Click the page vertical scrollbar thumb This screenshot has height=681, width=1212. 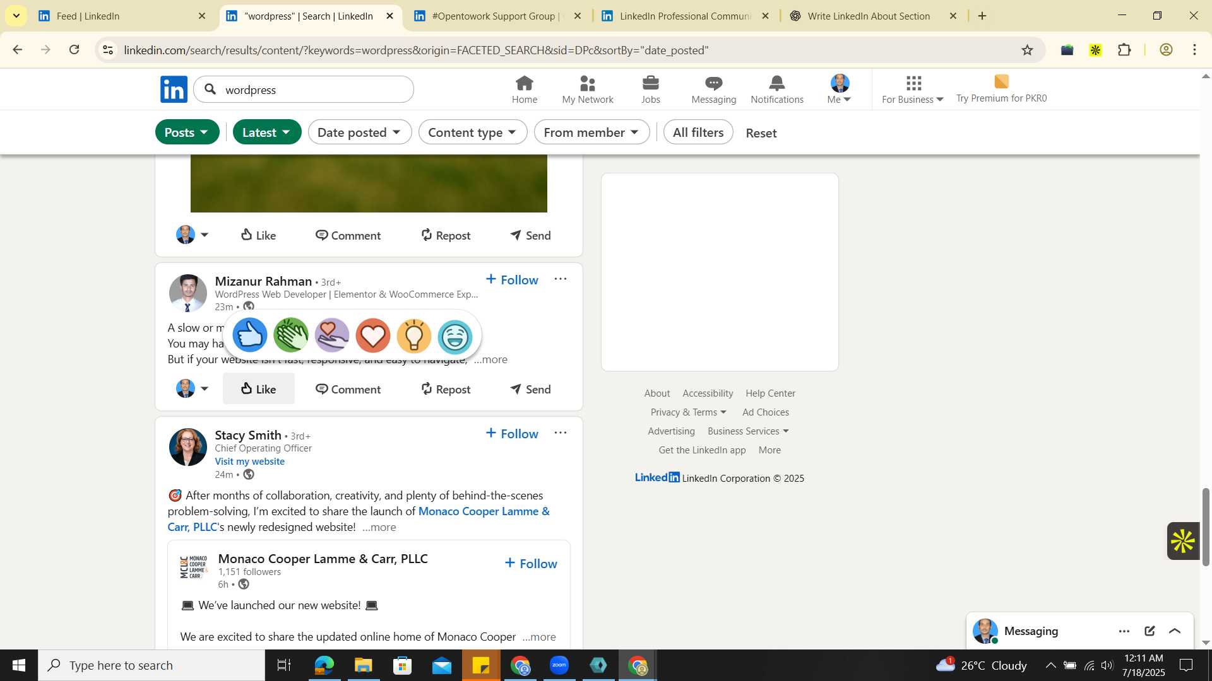[1206, 527]
